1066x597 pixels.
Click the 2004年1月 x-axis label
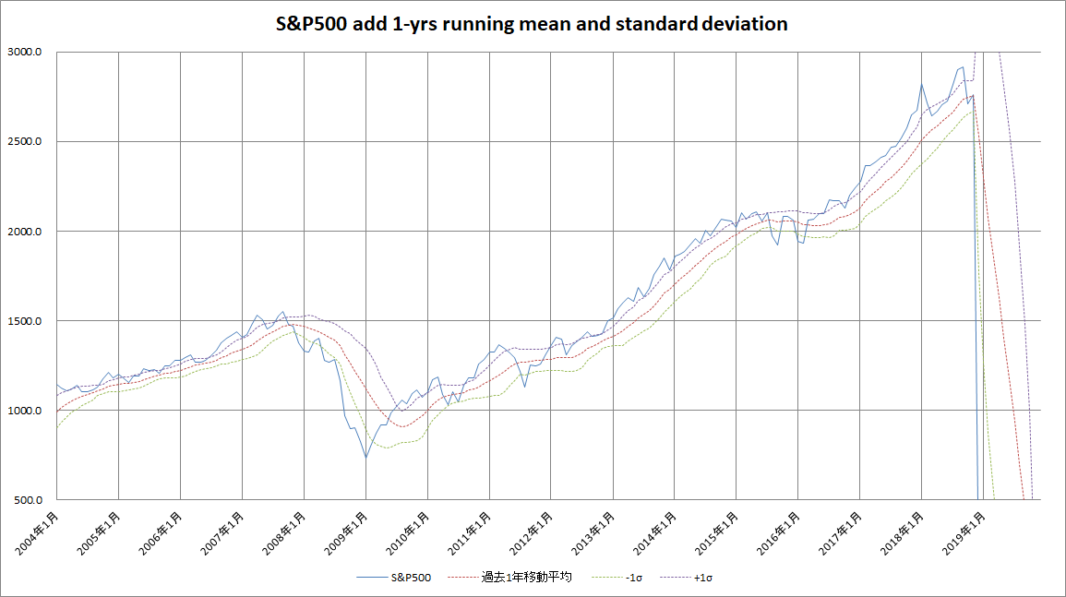point(38,533)
